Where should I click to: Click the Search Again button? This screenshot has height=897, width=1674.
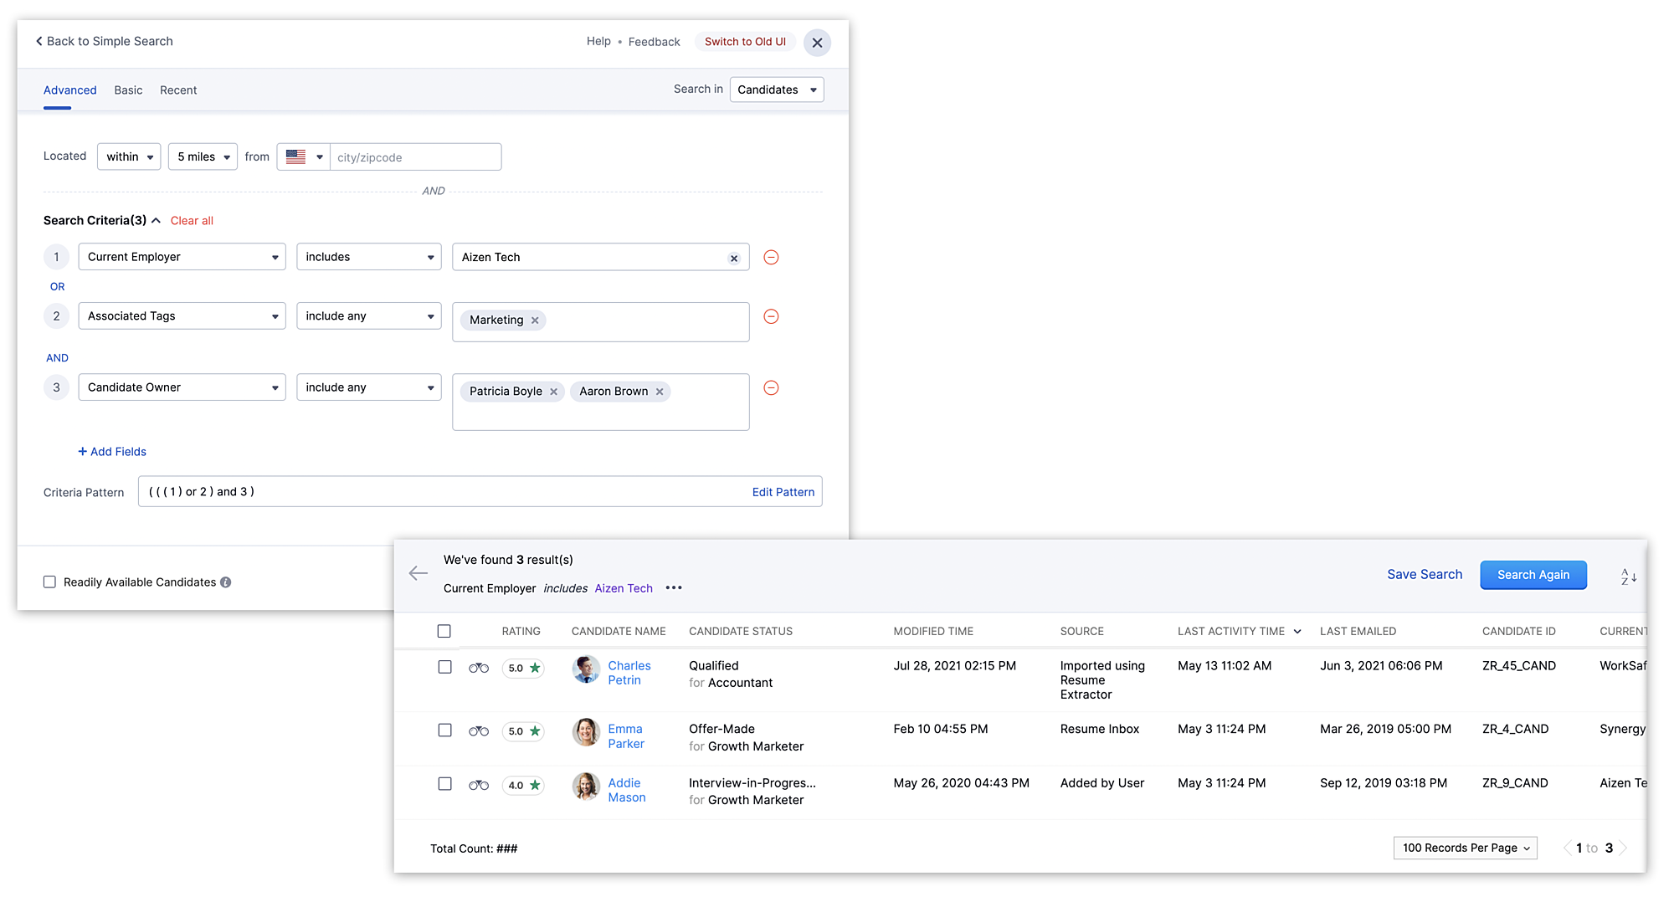tap(1533, 575)
